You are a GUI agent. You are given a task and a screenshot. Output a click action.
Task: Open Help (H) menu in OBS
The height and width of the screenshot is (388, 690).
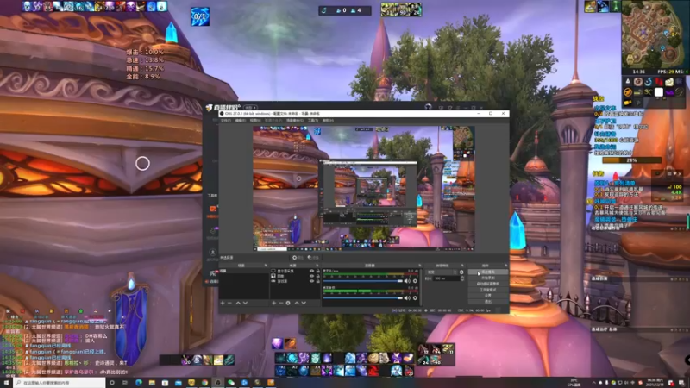[328, 120]
